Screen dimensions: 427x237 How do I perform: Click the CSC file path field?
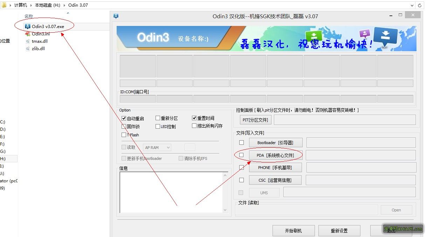pyautogui.click(x=361, y=180)
